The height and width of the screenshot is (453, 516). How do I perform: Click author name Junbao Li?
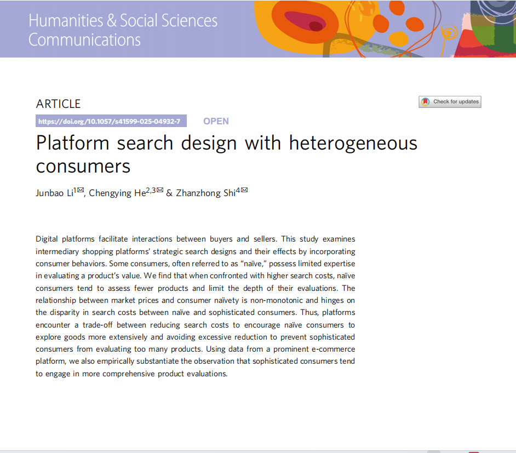click(x=55, y=193)
